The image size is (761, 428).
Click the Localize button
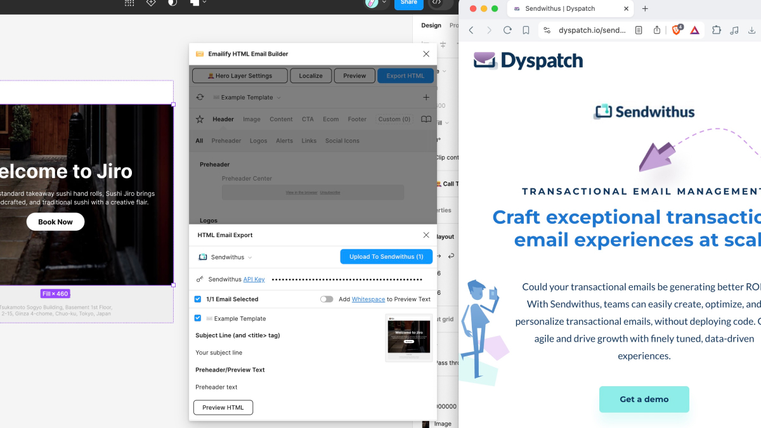[x=311, y=75]
